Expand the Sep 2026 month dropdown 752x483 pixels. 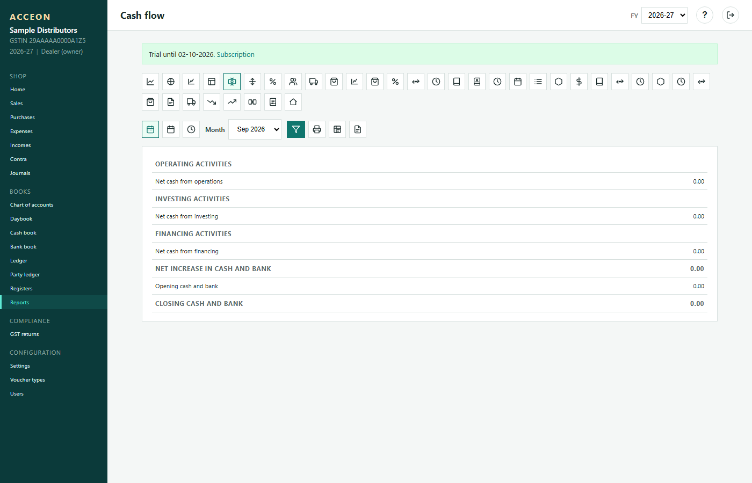coord(255,129)
